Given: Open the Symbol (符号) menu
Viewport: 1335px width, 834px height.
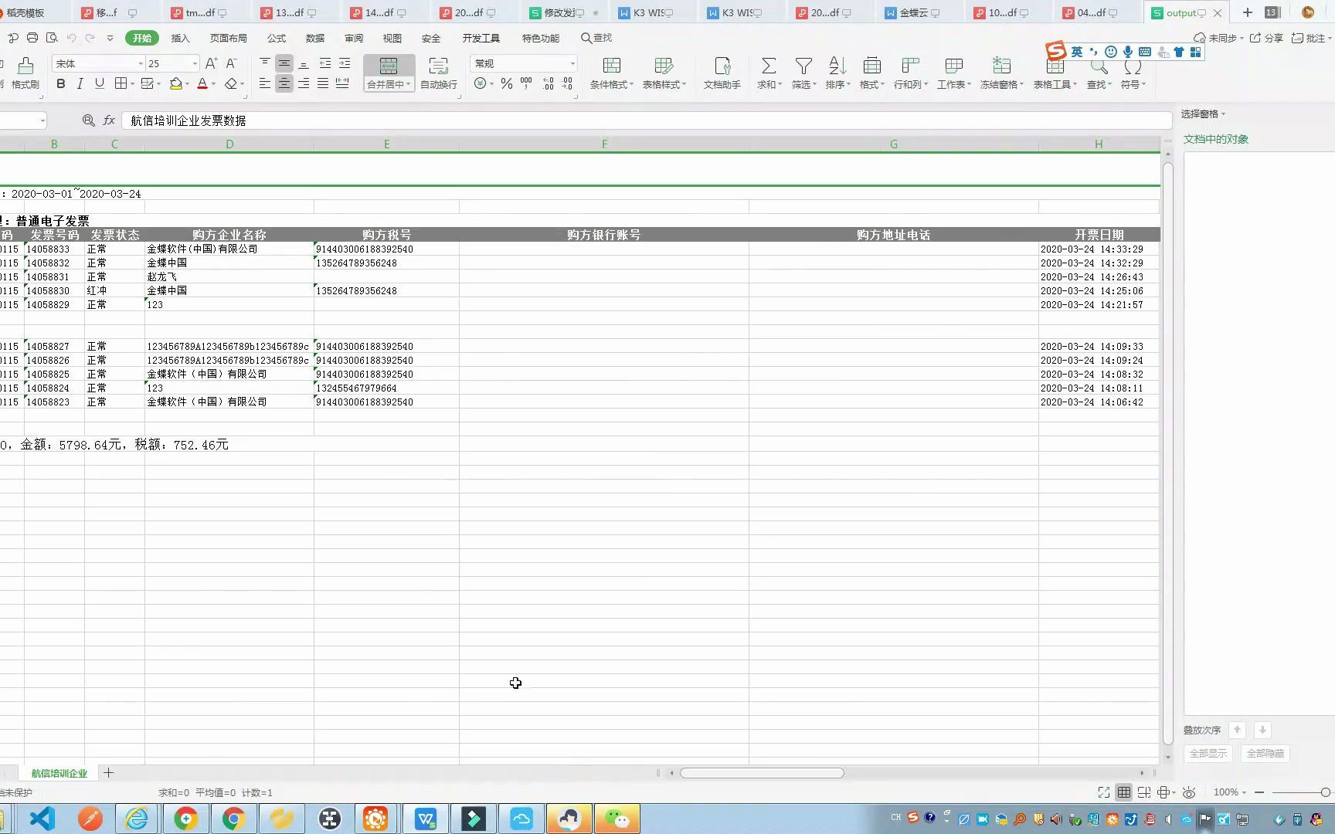Looking at the screenshot, I should (x=1133, y=73).
